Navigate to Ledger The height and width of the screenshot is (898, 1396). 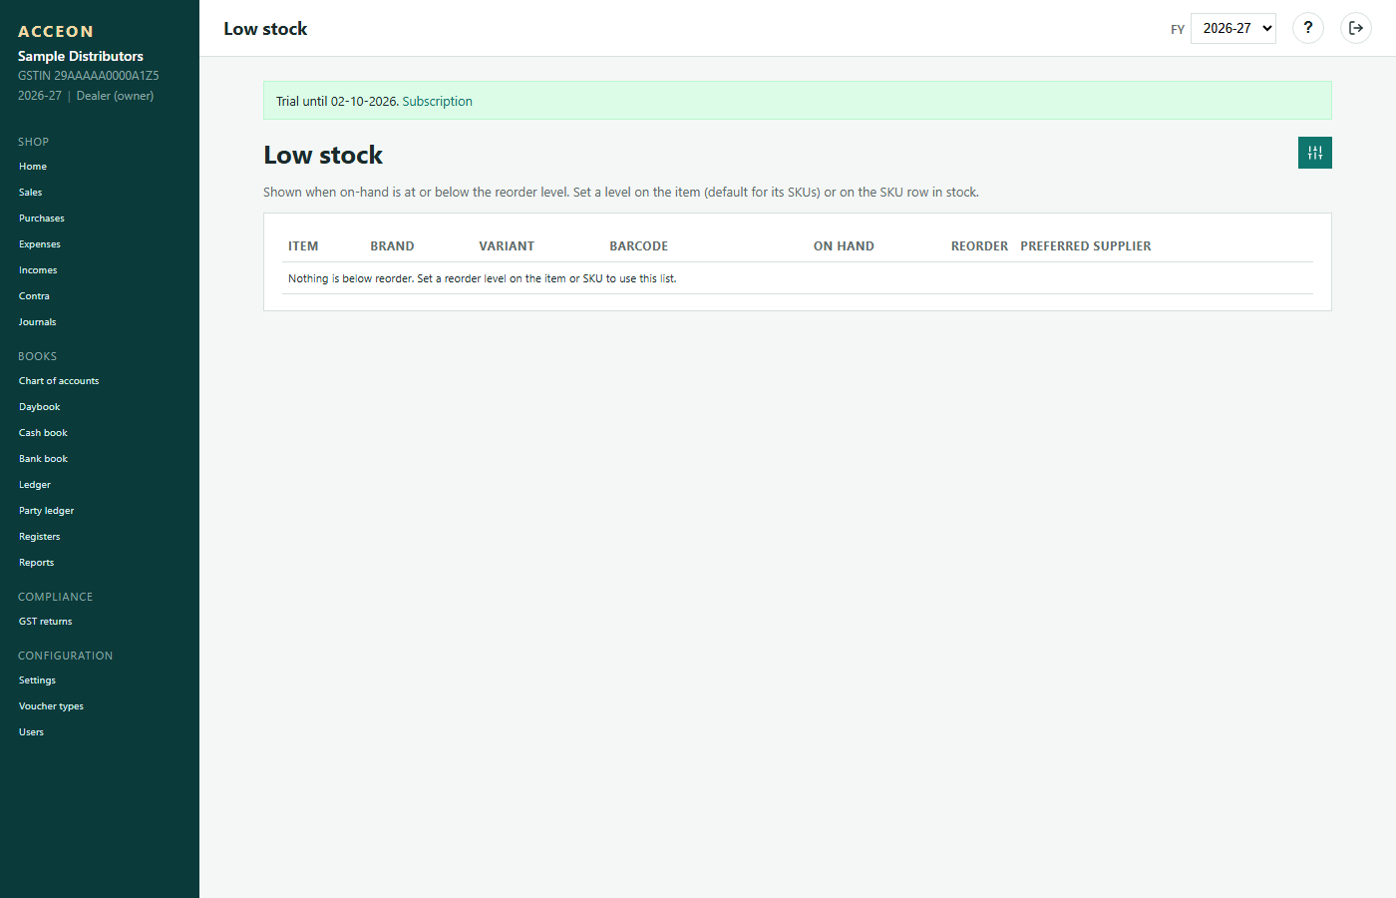click(35, 485)
